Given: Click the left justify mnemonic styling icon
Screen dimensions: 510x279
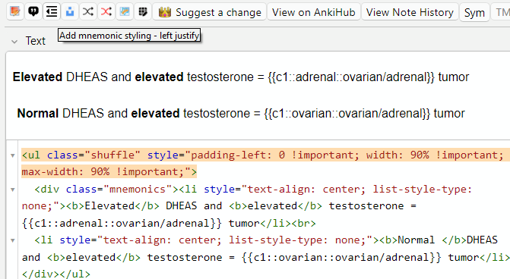Looking at the screenshot, I should point(52,12).
